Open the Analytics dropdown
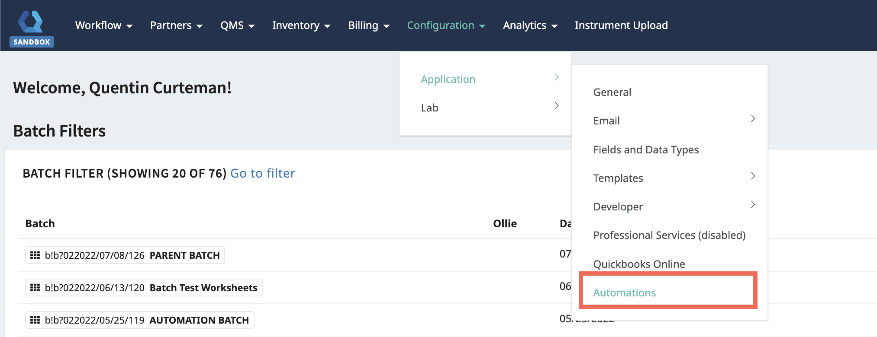Screen dimensions: 877x337 point(529,25)
